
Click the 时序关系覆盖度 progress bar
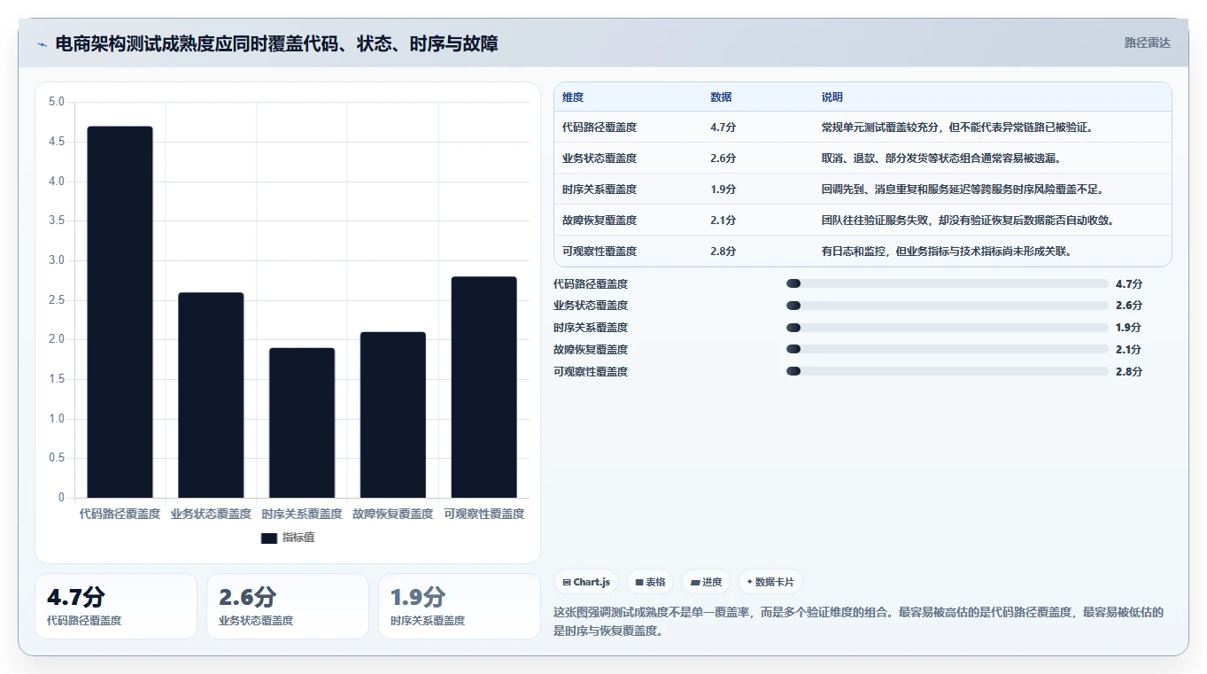tap(948, 328)
